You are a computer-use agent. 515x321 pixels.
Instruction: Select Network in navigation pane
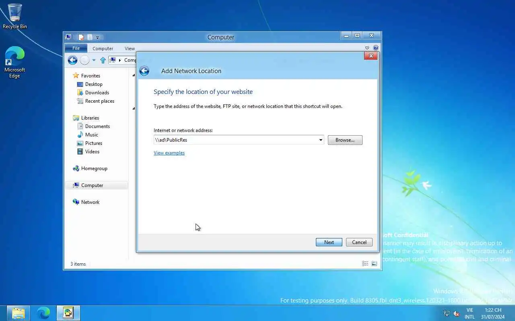90,202
